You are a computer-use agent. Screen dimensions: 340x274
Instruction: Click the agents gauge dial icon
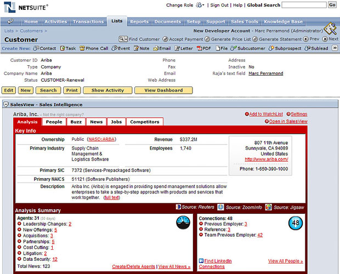(x=183, y=222)
